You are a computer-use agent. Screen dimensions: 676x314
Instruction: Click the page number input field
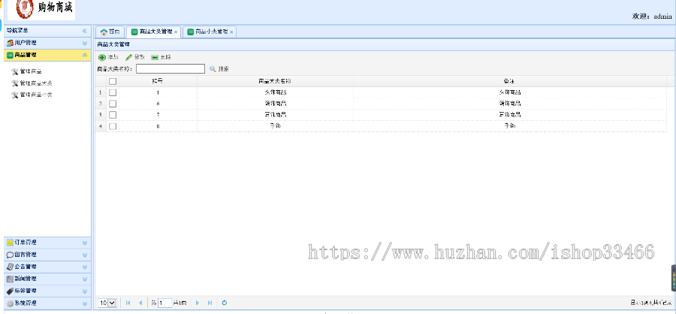pyautogui.click(x=164, y=303)
